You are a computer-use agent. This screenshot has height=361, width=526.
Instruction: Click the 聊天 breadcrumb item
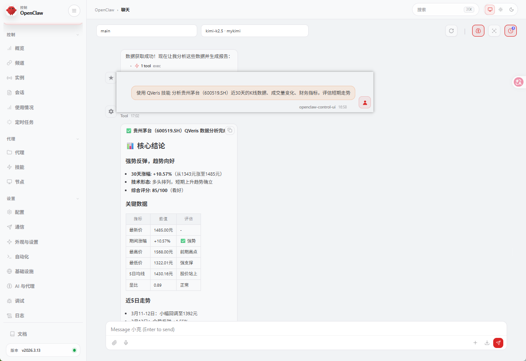pos(125,10)
